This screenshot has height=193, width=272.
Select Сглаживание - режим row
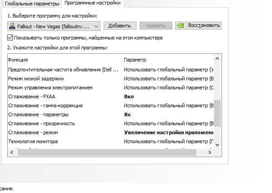[x=111, y=133]
